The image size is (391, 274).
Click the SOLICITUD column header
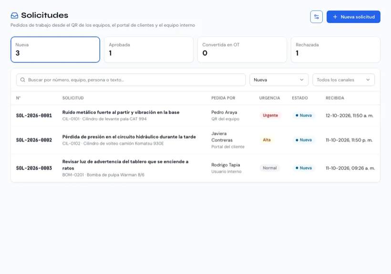[x=73, y=98]
